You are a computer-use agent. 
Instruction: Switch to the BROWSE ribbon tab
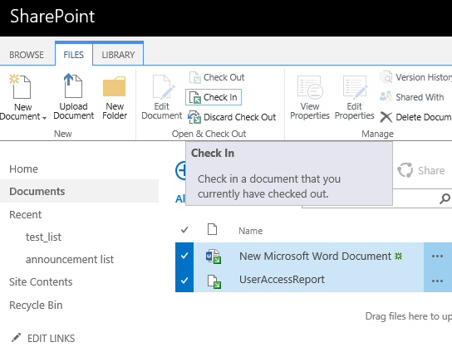click(27, 55)
